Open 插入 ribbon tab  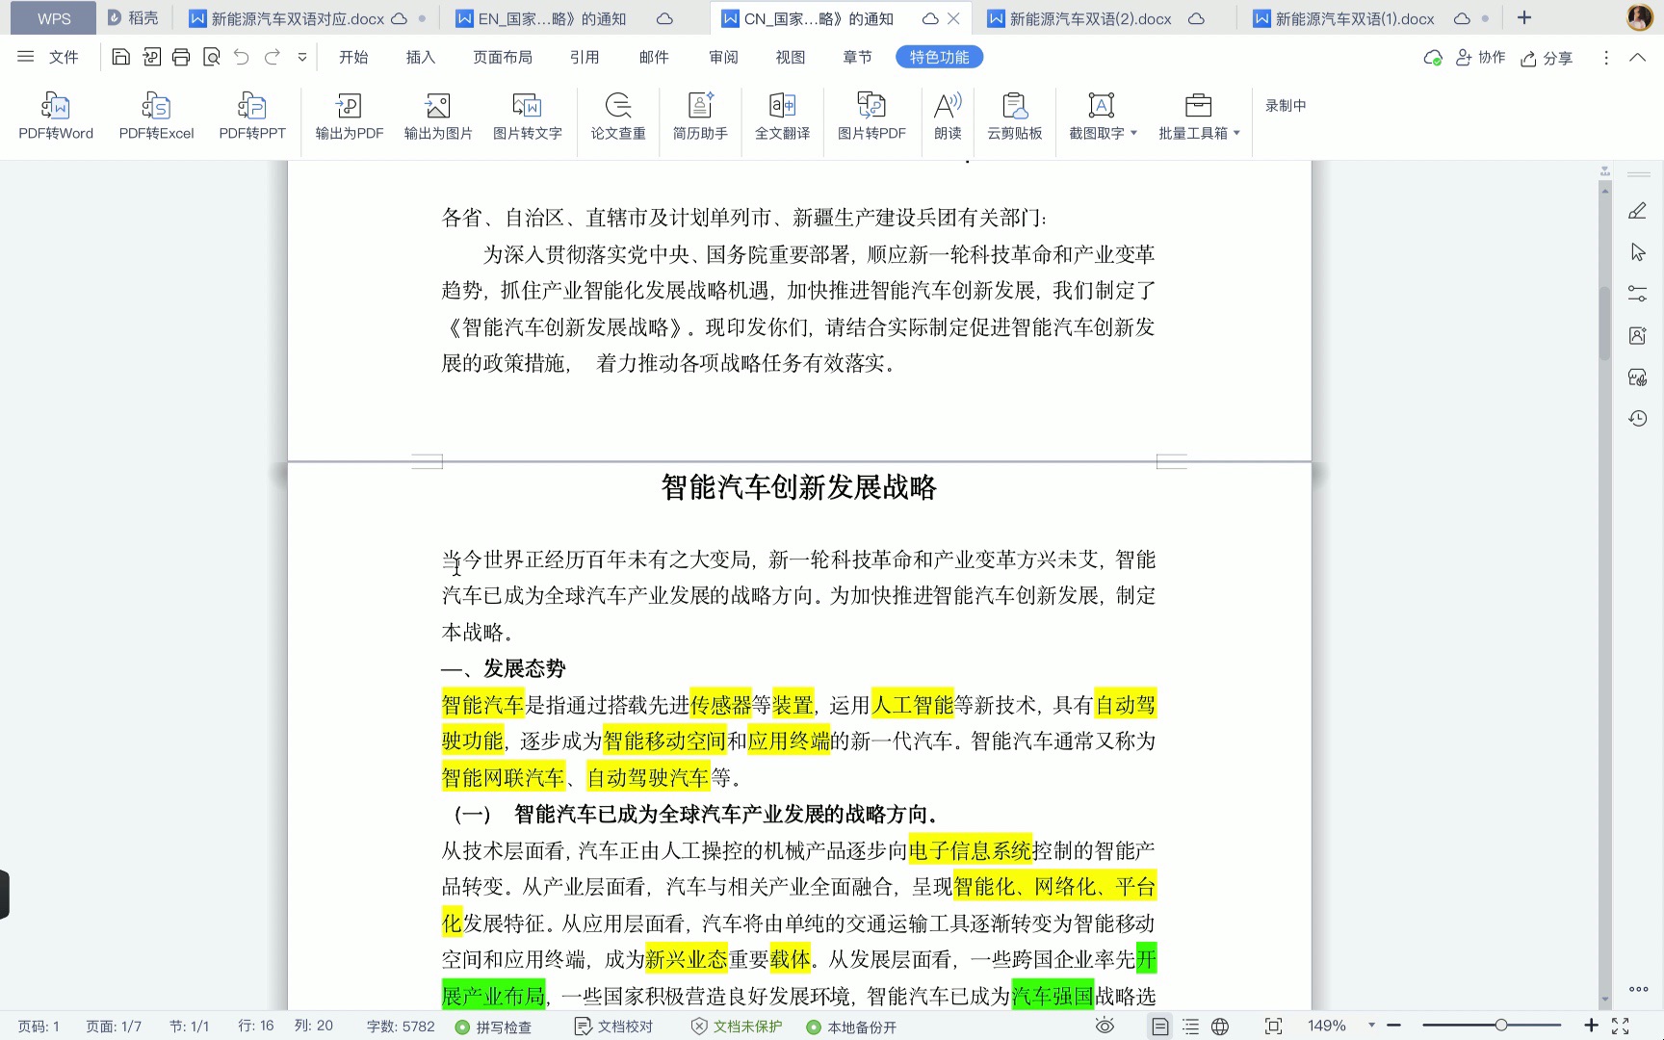click(x=421, y=57)
